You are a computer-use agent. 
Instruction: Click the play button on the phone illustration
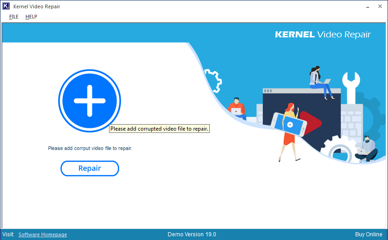(290, 124)
